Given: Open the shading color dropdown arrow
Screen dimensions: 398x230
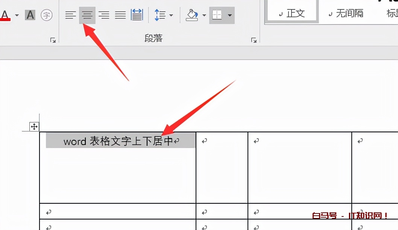Looking at the screenshot, I should [x=204, y=15].
